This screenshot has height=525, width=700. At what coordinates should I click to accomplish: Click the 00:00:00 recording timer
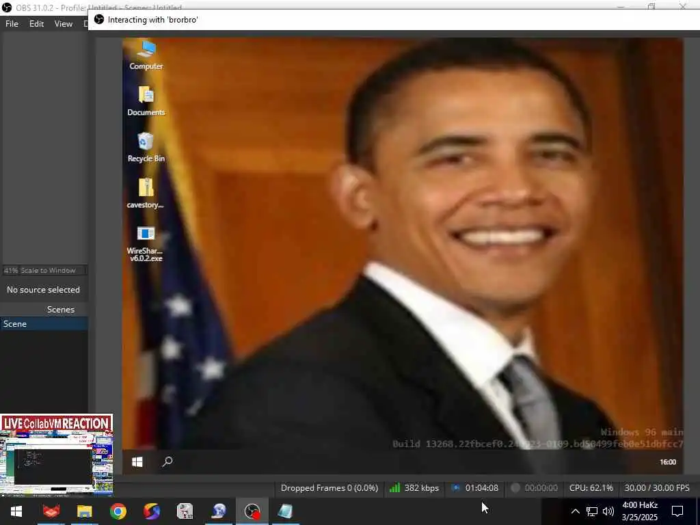point(541,488)
